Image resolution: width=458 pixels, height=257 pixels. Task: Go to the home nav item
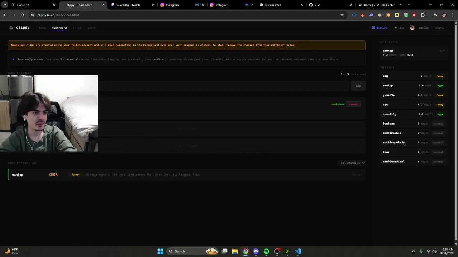coord(42,28)
